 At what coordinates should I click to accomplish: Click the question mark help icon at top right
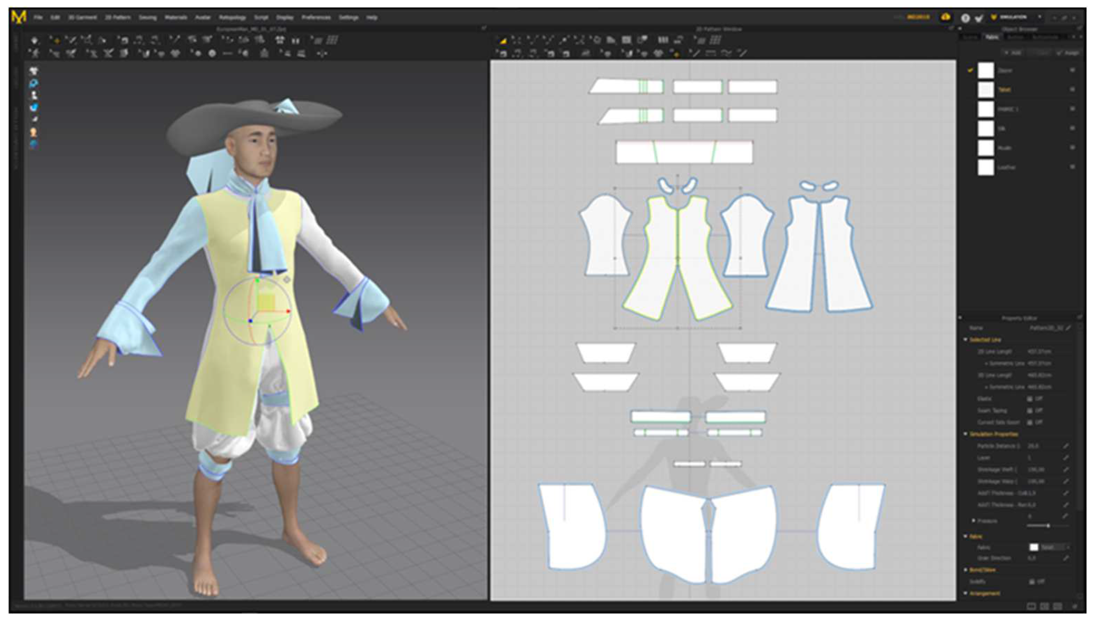(x=965, y=18)
